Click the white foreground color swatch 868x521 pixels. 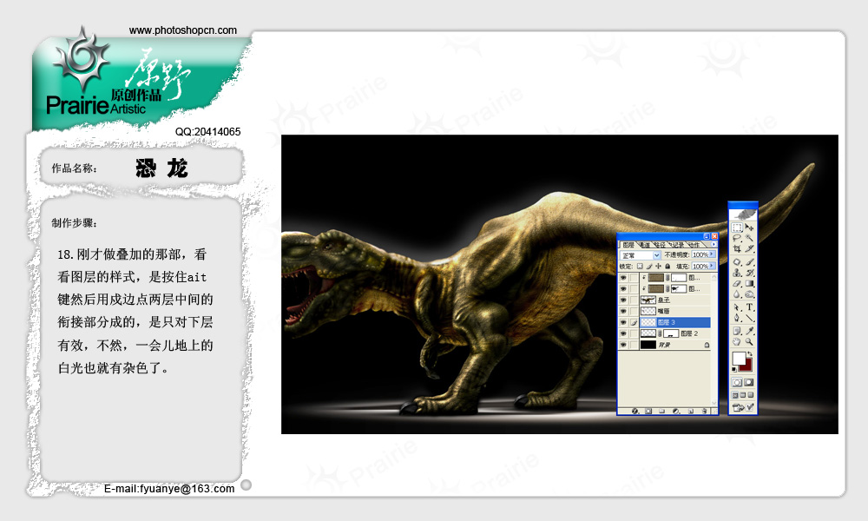point(739,359)
